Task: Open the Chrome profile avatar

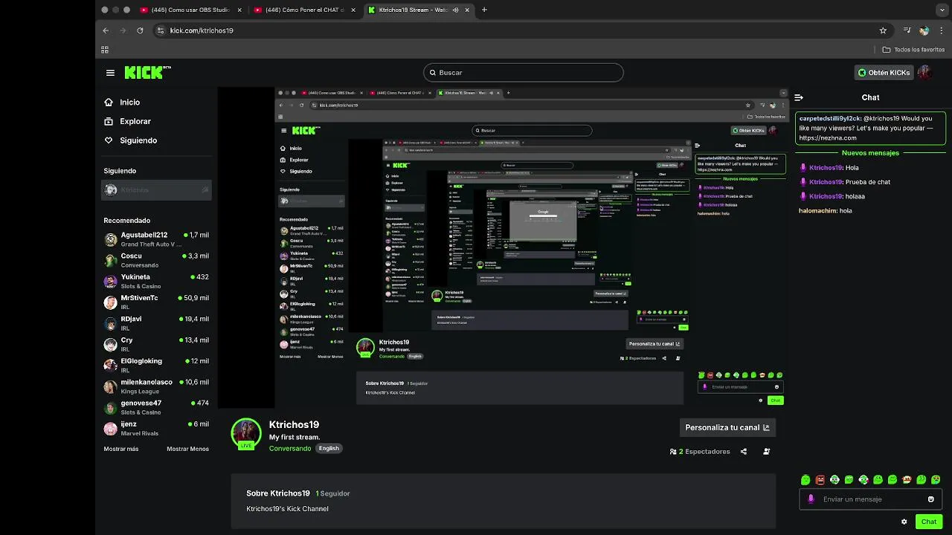Action: (924, 30)
